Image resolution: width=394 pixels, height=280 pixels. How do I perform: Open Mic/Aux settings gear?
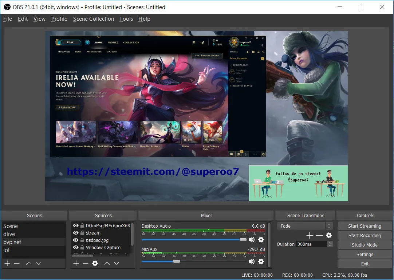pos(261,261)
